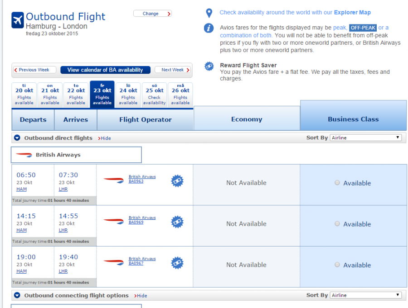Click the airplane icon beside Outbound Flight
Viewport: 408px width, 308px height.
click(17, 19)
